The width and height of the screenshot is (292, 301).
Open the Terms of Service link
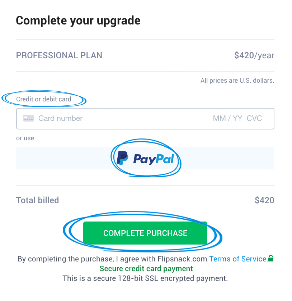[x=239, y=259]
